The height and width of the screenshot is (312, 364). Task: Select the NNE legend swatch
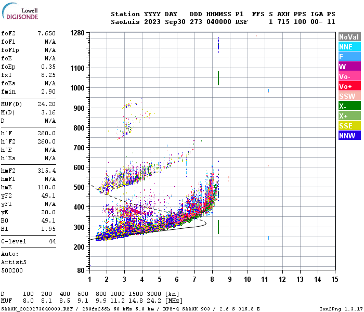(x=349, y=47)
